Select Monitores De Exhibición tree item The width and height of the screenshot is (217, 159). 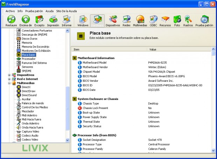[36, 51]
